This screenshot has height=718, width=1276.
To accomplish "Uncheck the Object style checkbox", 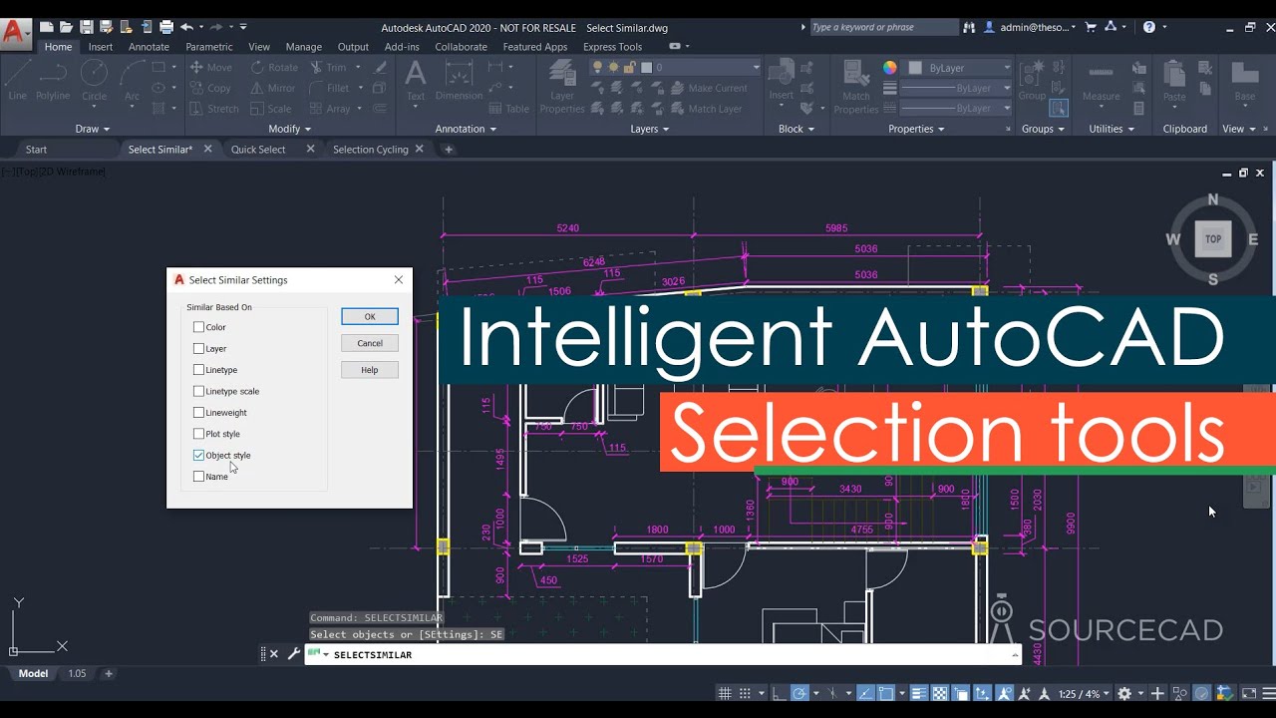I will [198, 455].
